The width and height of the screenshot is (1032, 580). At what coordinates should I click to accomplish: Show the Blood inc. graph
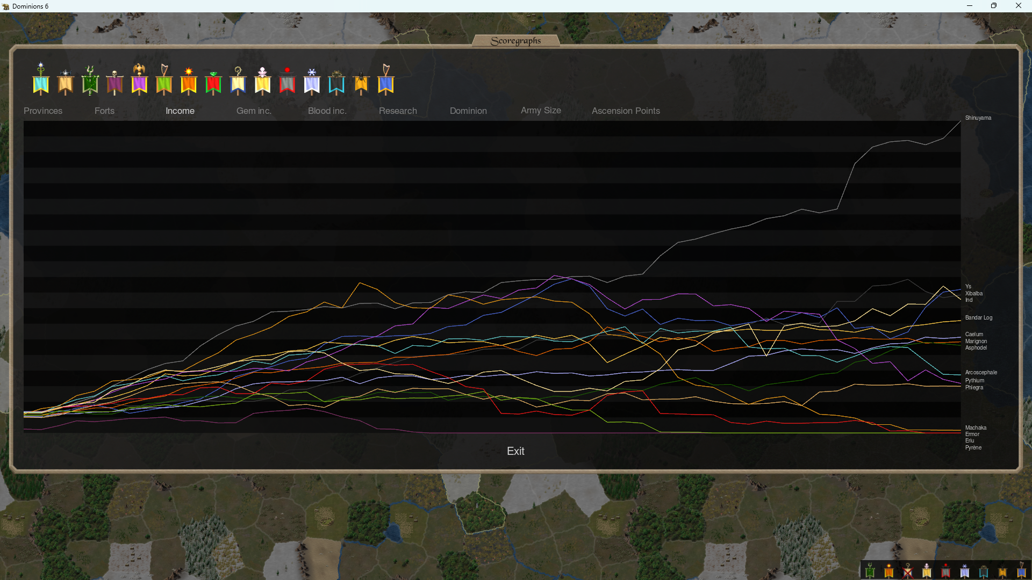[x=327, y=111]
